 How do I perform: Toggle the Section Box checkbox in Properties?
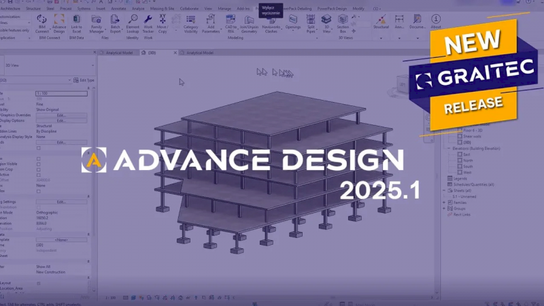click(x=39, y=191)
